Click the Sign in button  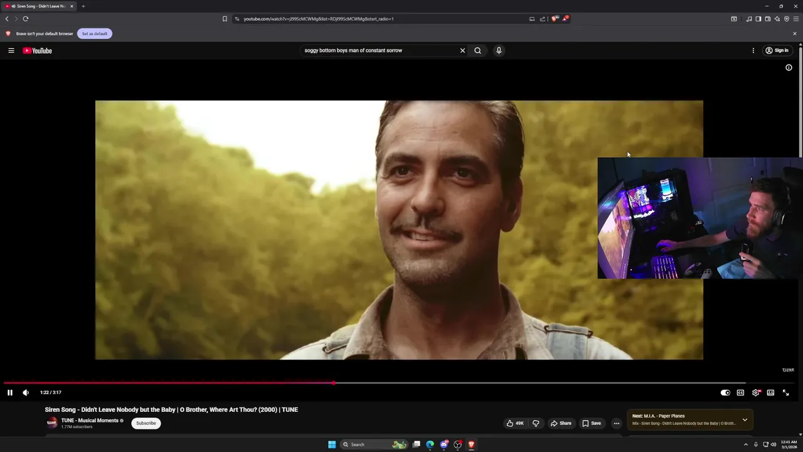777,50
